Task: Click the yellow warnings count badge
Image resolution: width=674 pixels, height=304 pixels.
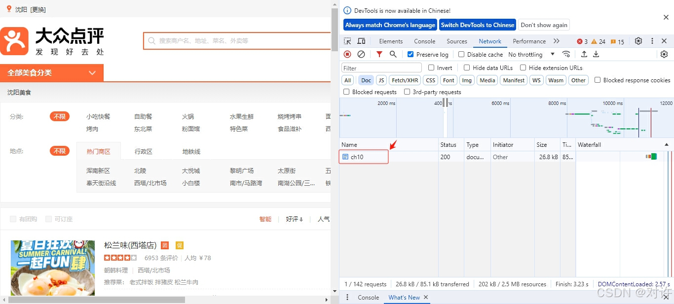Action: point(599,41)
